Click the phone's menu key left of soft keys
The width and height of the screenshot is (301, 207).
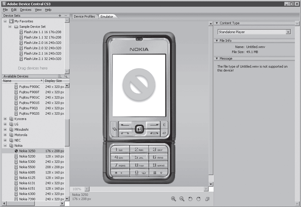pos(115,129)
